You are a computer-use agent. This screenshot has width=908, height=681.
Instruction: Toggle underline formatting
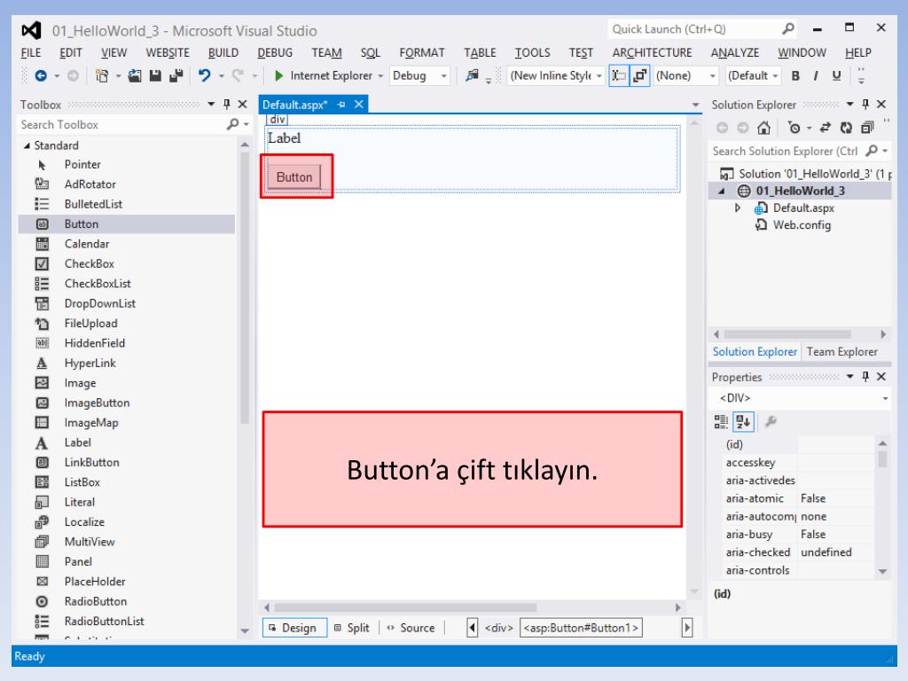(x=836, y=76)
